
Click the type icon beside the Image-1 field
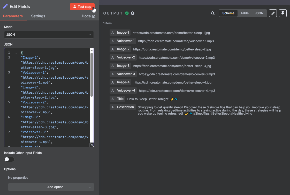pos(113,33)
